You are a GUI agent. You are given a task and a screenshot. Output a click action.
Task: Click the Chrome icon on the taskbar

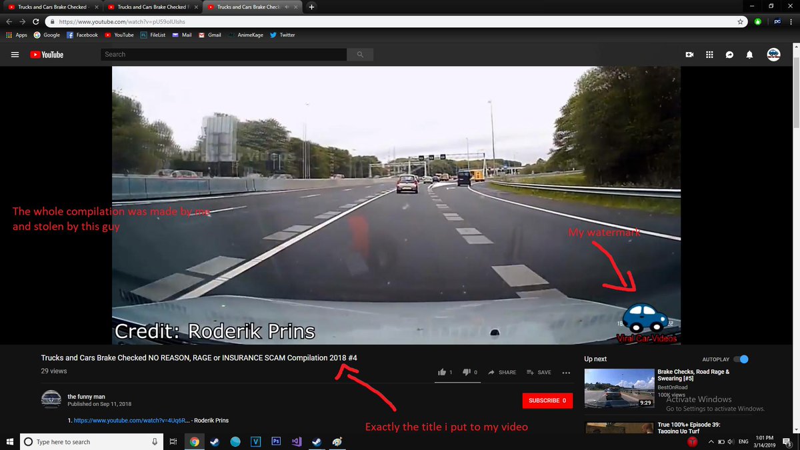(194, 441)
